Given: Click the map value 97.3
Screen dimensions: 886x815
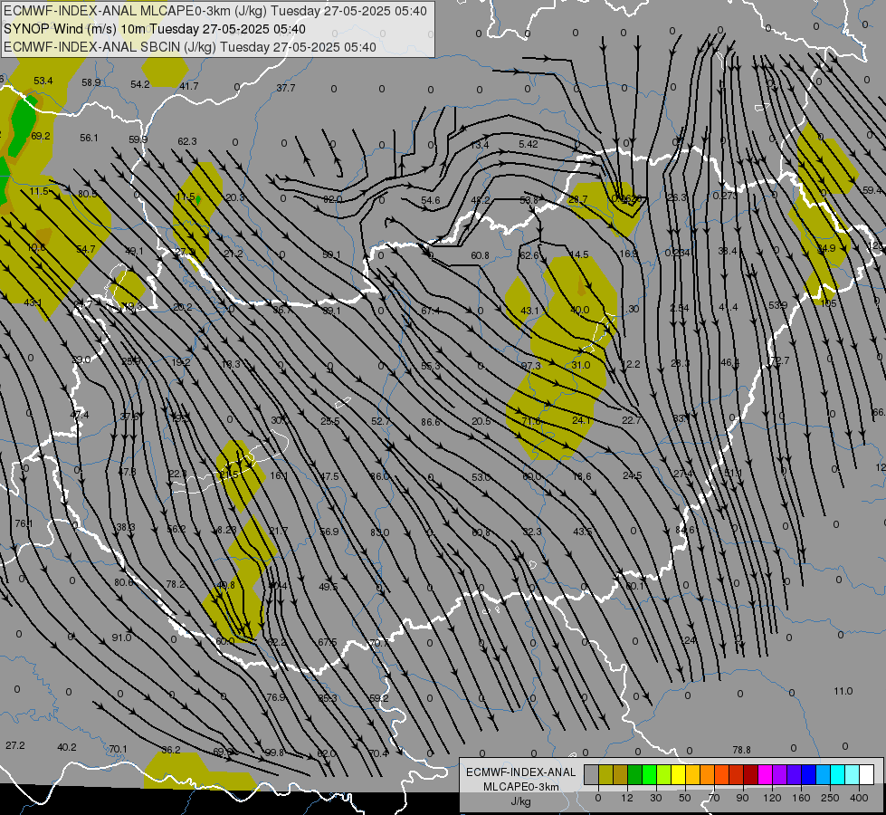Looking at the screenshot, I should click(x=531, y=366).
